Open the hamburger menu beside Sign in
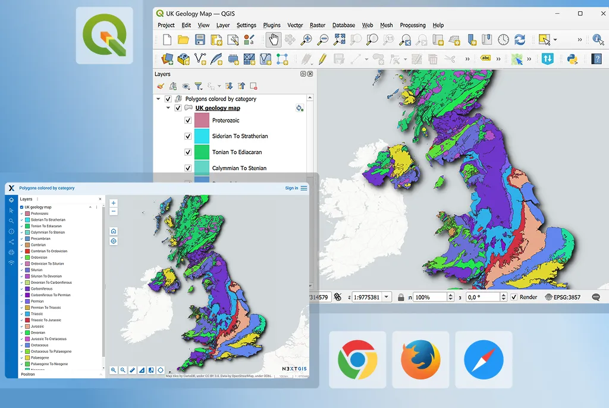The width and height of the screenshot is (609, 408). pyautogui.click(x=304, y=188)
